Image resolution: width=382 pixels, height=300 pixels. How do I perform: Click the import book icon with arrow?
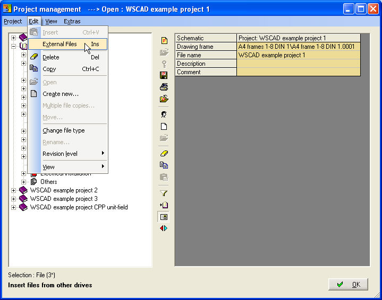164,205
